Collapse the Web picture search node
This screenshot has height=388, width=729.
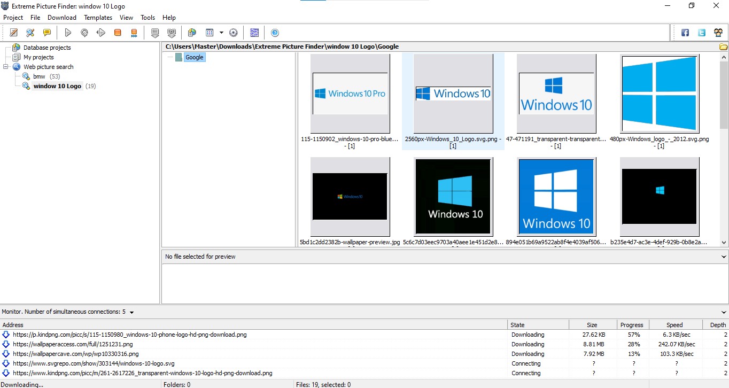coord(6,67)
